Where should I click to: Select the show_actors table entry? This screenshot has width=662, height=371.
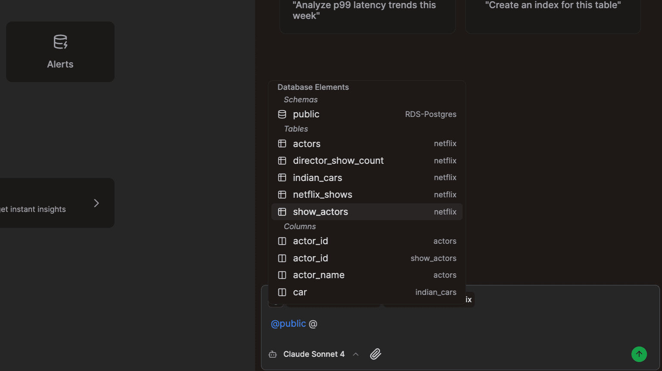367,212
